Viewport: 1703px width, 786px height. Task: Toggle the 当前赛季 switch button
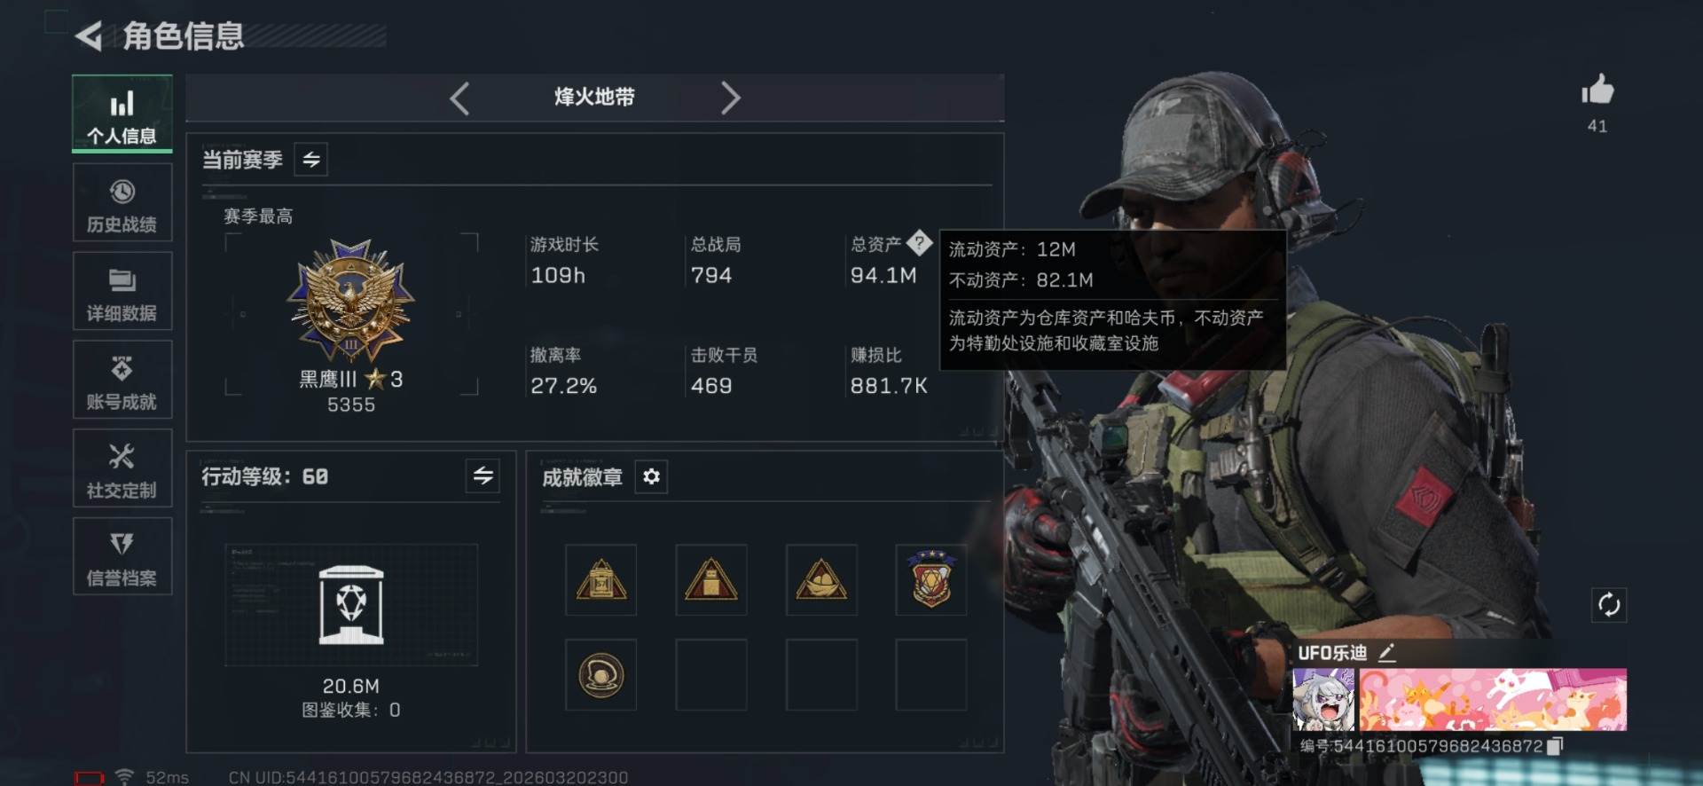coord(311,160)
